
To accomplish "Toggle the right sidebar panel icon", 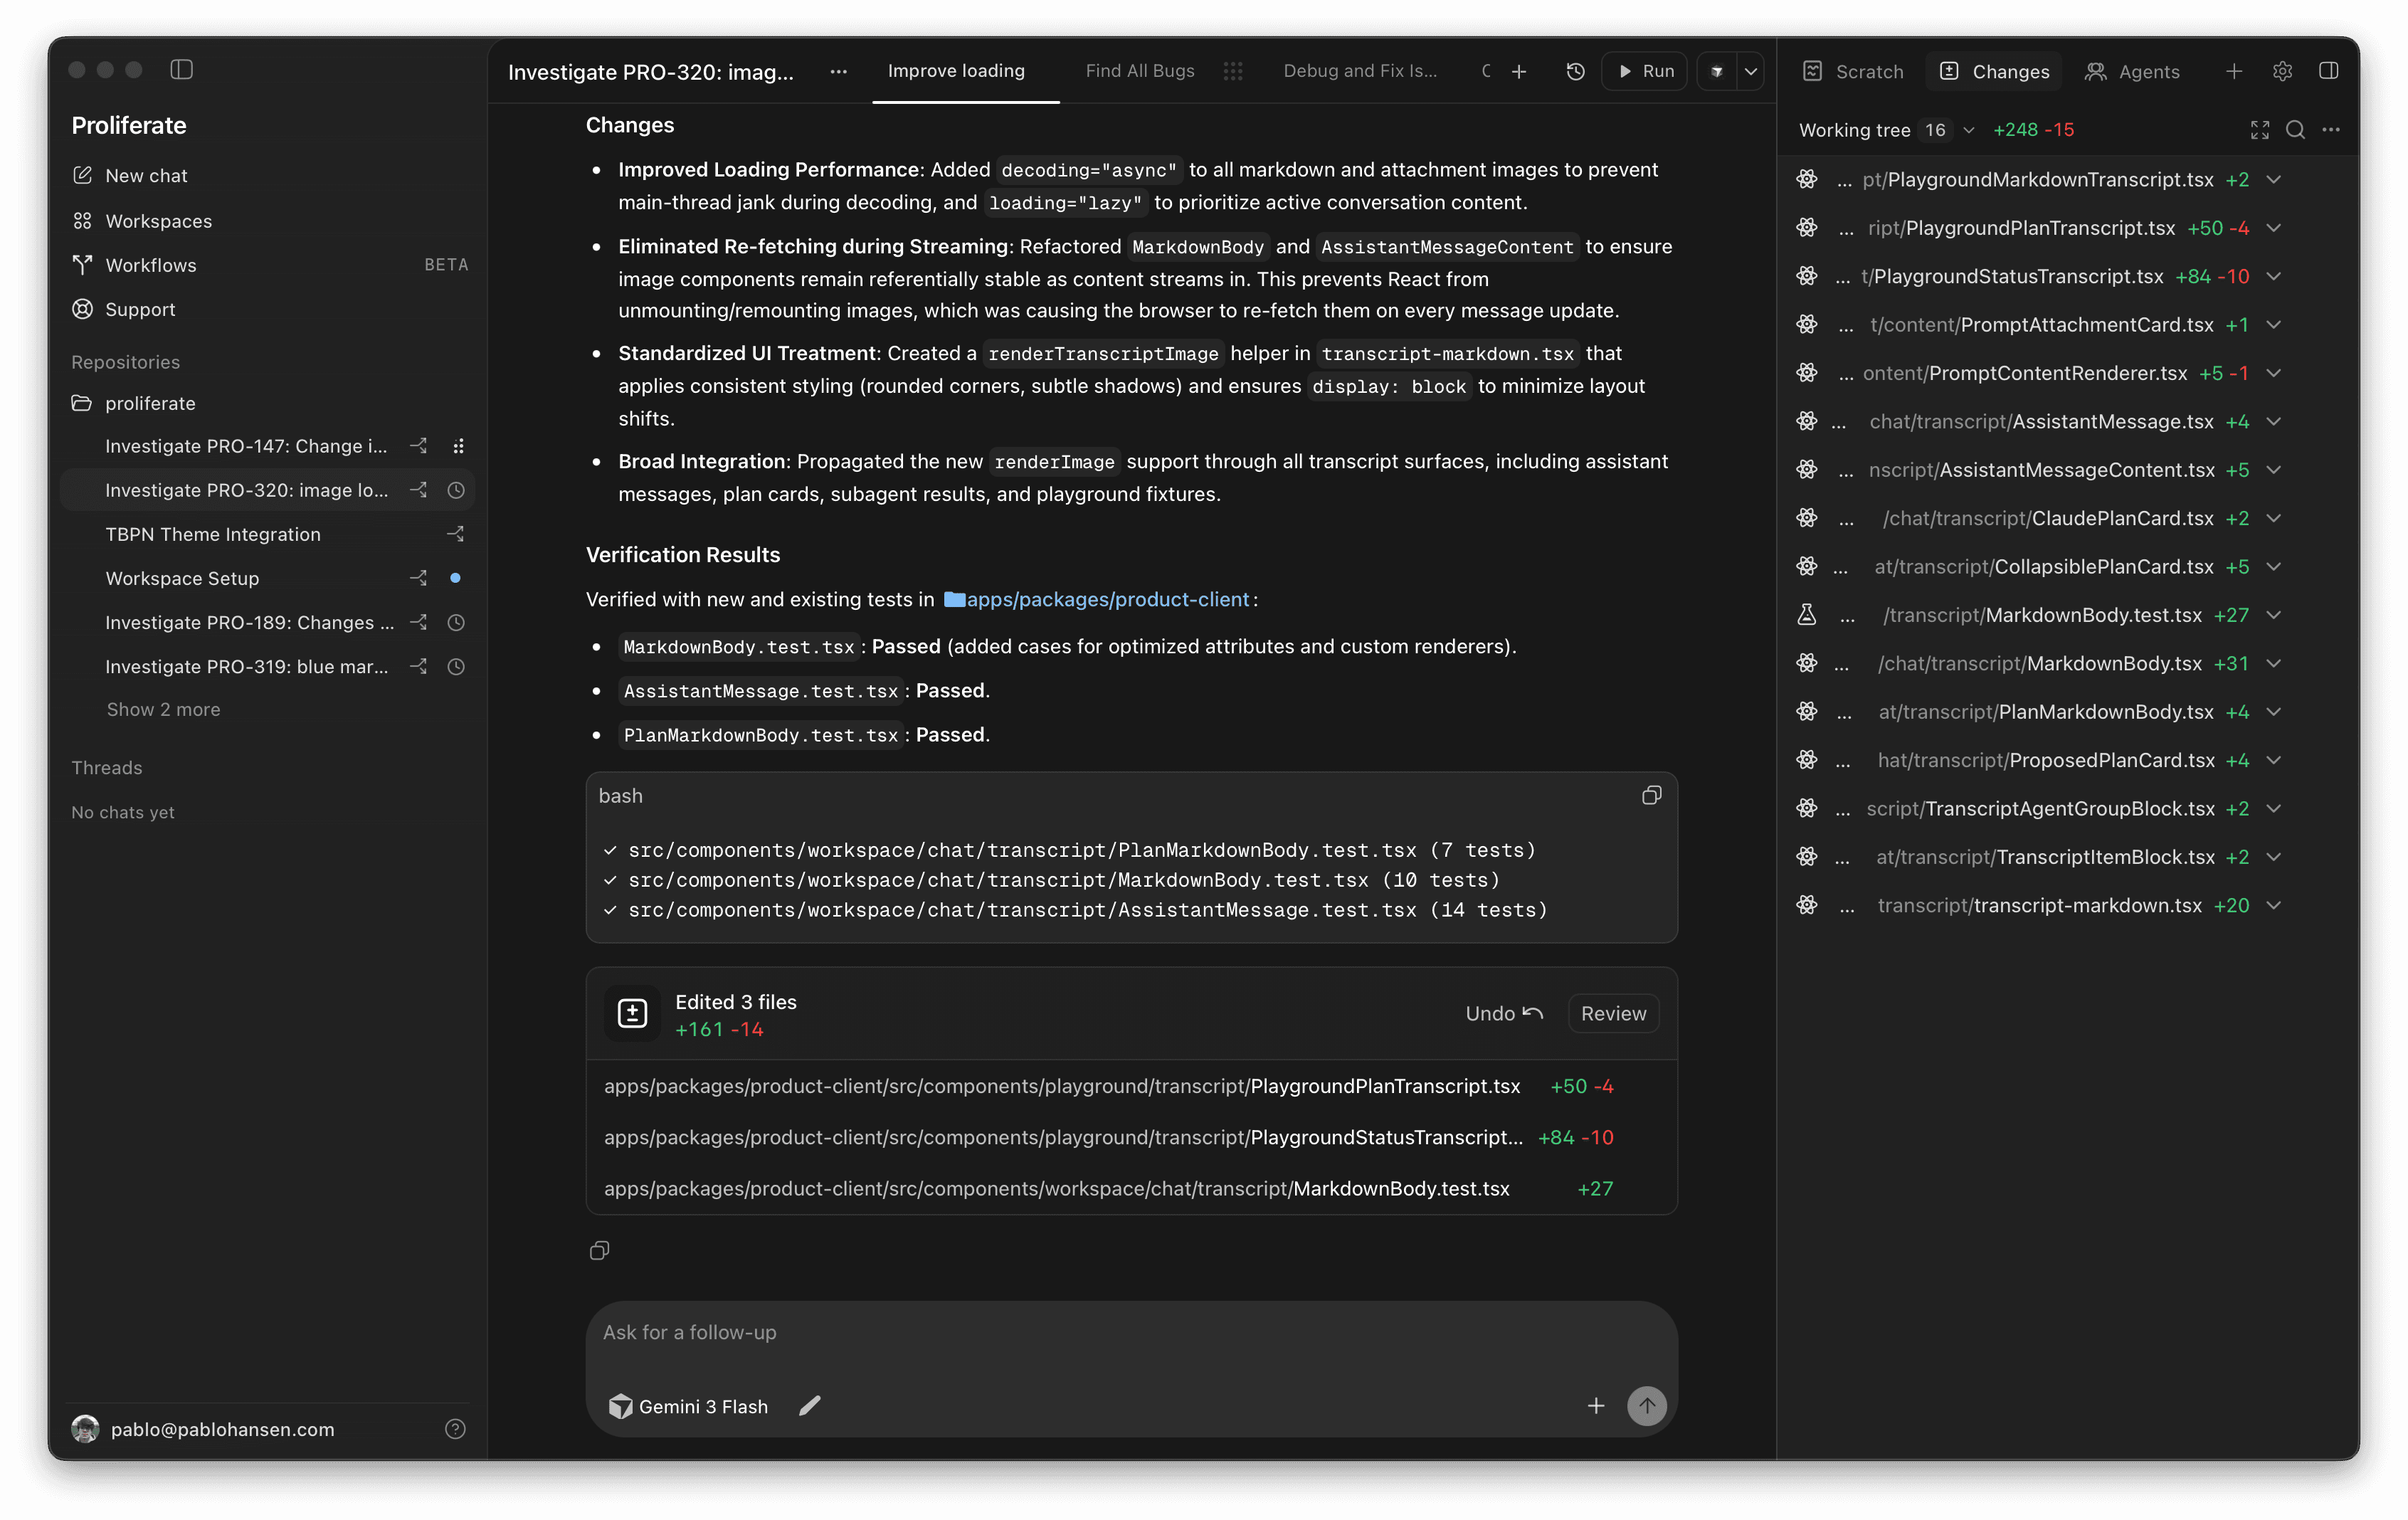I will (x=2328, y=70).
